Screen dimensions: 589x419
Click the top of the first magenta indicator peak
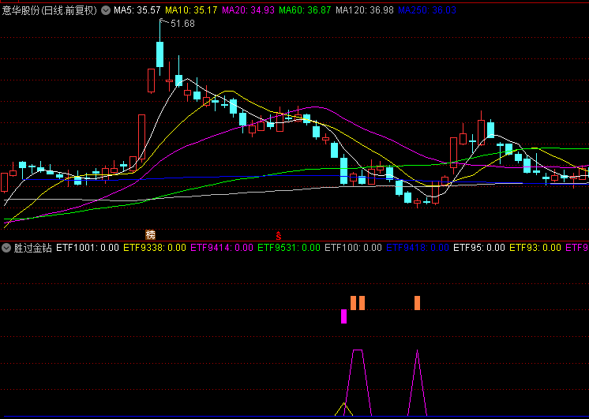(358, 350)
